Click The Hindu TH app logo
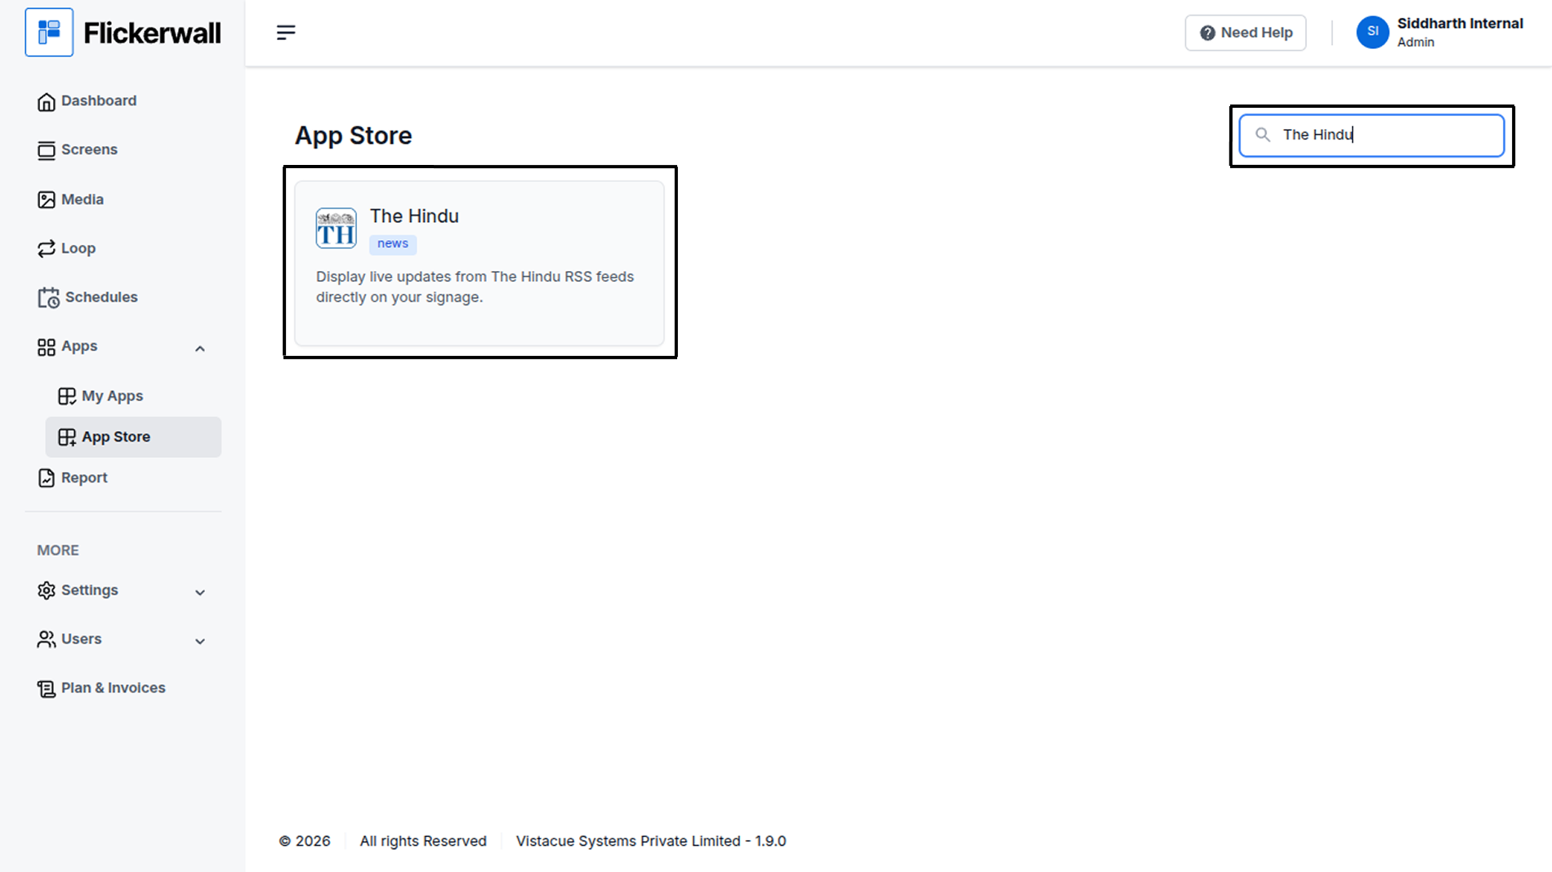 pyautogui.click(x=336, y=228)
